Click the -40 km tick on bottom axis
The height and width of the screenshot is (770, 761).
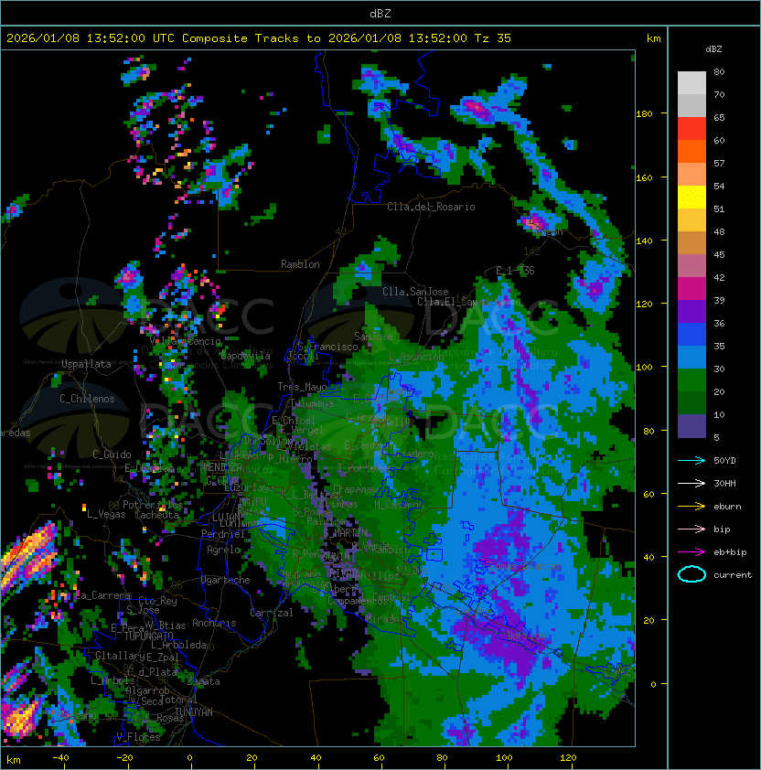[60, 758]
